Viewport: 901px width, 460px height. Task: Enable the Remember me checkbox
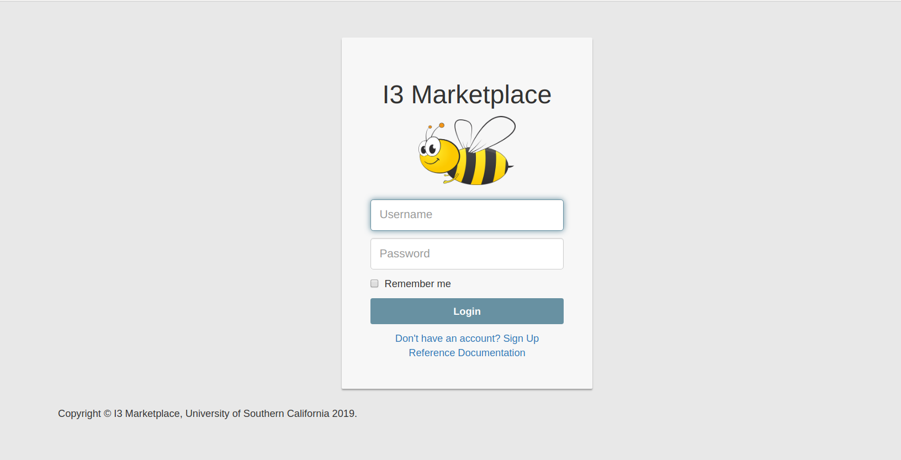tap(374, 283)
